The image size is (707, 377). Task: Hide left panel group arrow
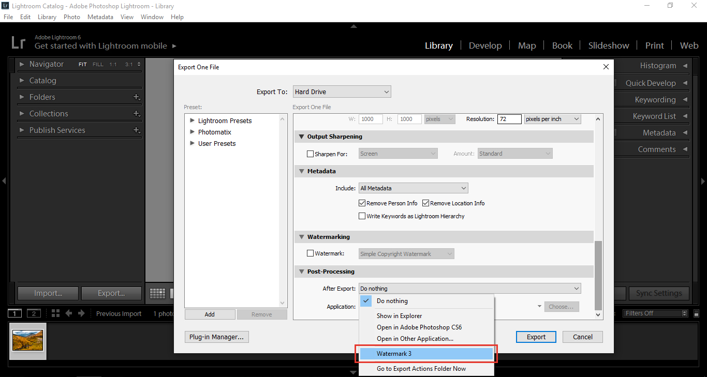tap(4, 181)
